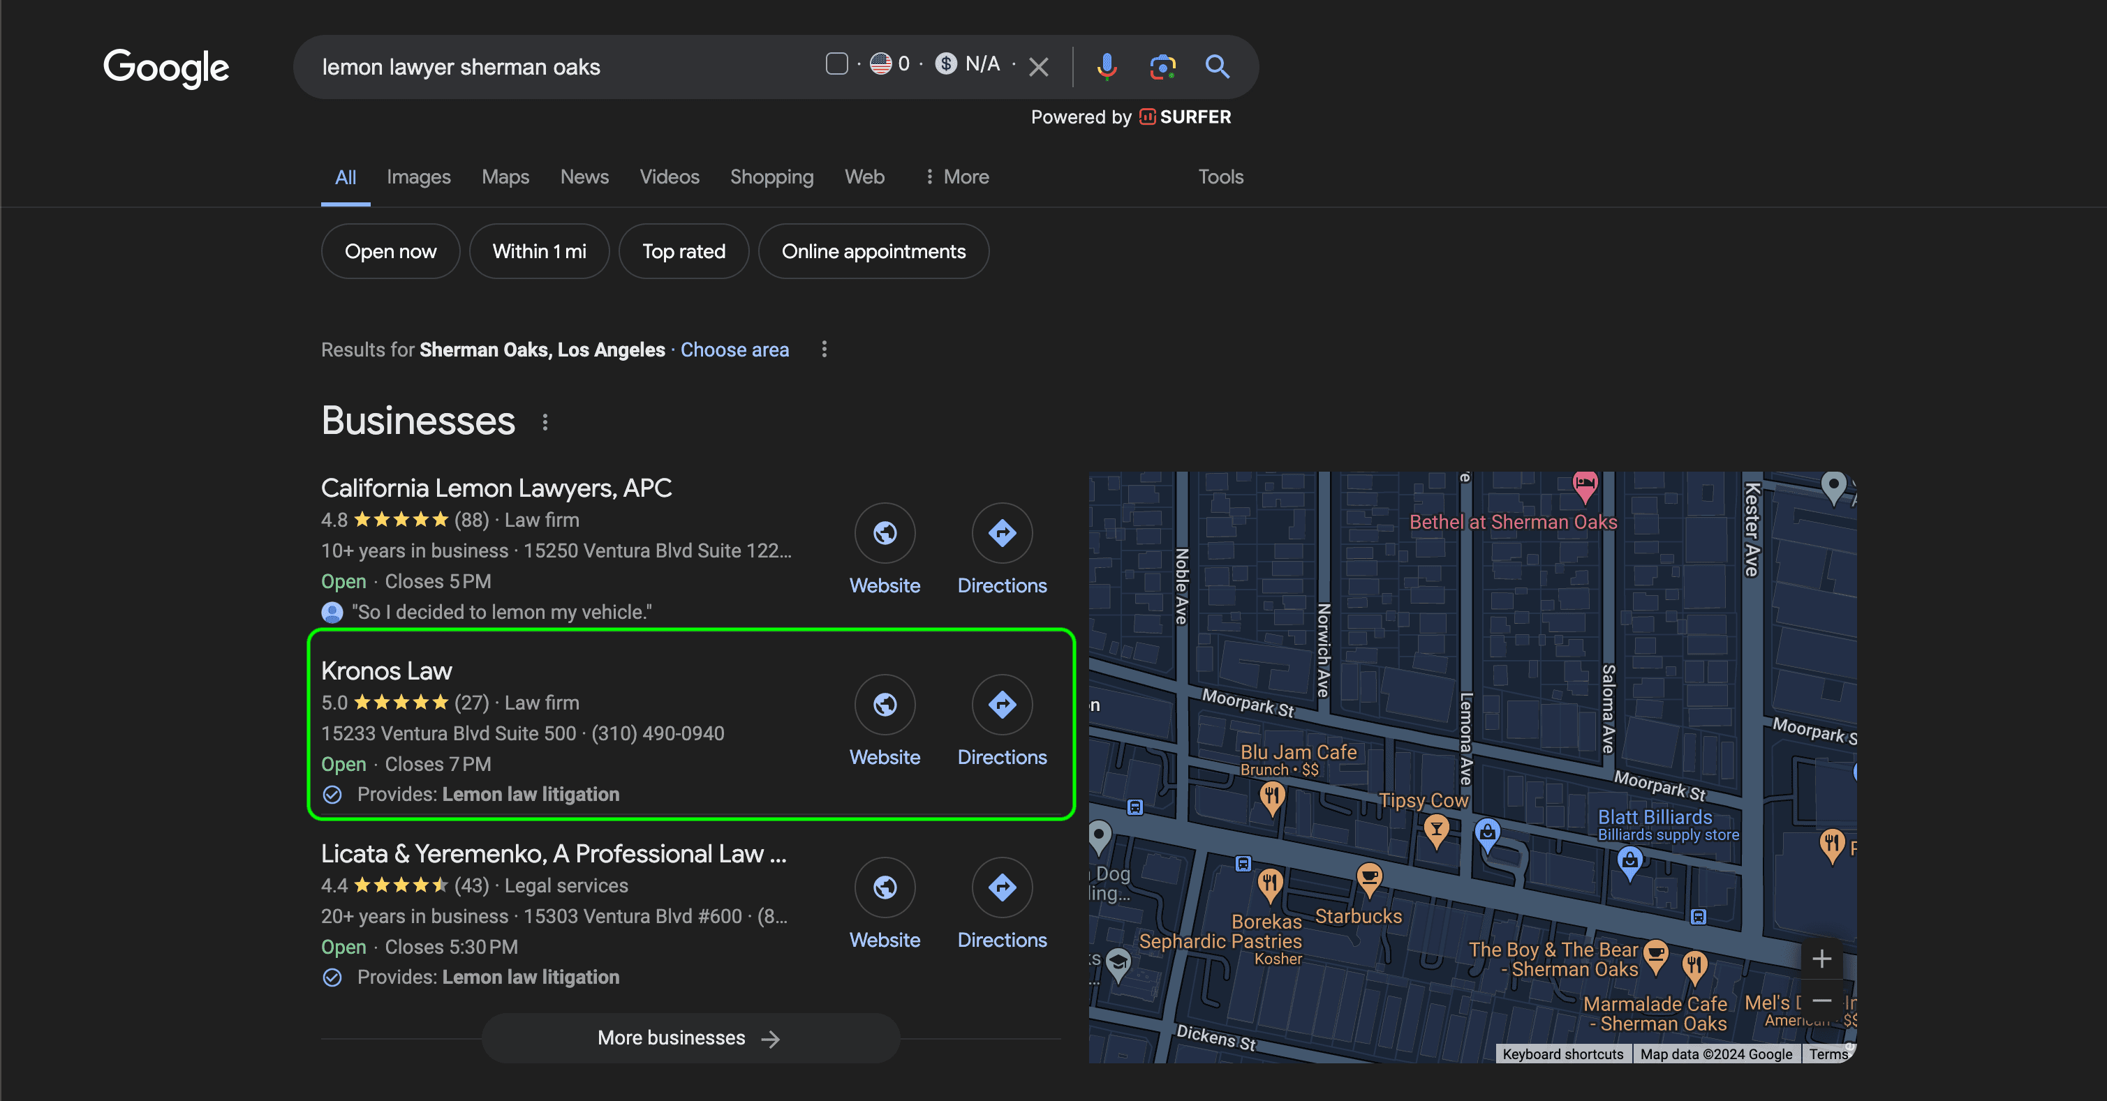Image resolution: width=2107 pixels, height=1101 pixels.
Task: Click the magnifying glass search button
Action: pos(1217,66)
